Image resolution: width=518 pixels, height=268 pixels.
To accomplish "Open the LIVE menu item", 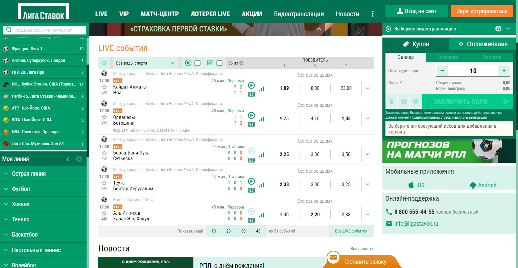I will click(x=101, y=14).
